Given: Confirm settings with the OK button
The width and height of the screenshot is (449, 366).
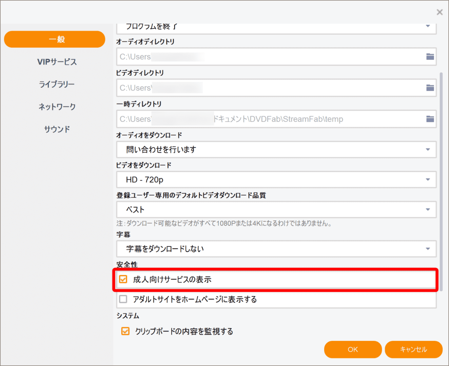Looking at the screenshot, I should [x=353, y=349].
